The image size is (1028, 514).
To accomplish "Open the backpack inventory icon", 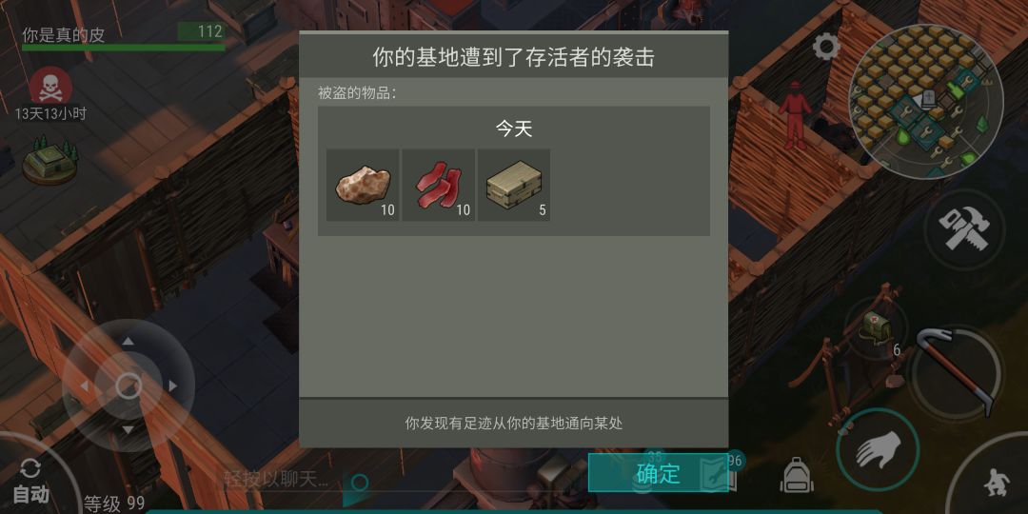I will pyautogui.click(x=798, y=475).
